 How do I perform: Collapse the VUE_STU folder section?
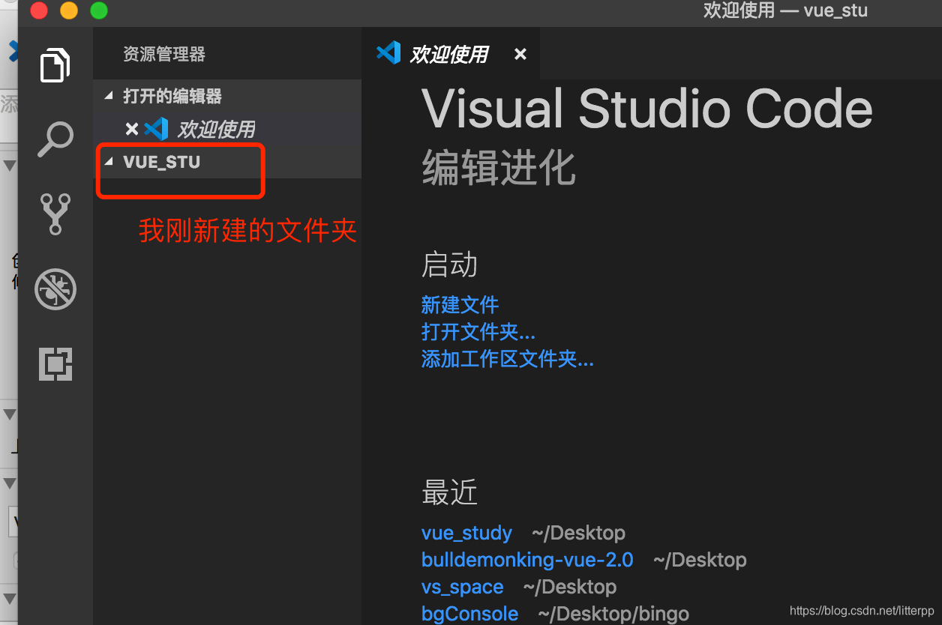108,162
